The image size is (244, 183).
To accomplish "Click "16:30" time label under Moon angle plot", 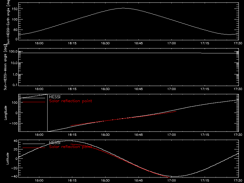I will 105,89.
